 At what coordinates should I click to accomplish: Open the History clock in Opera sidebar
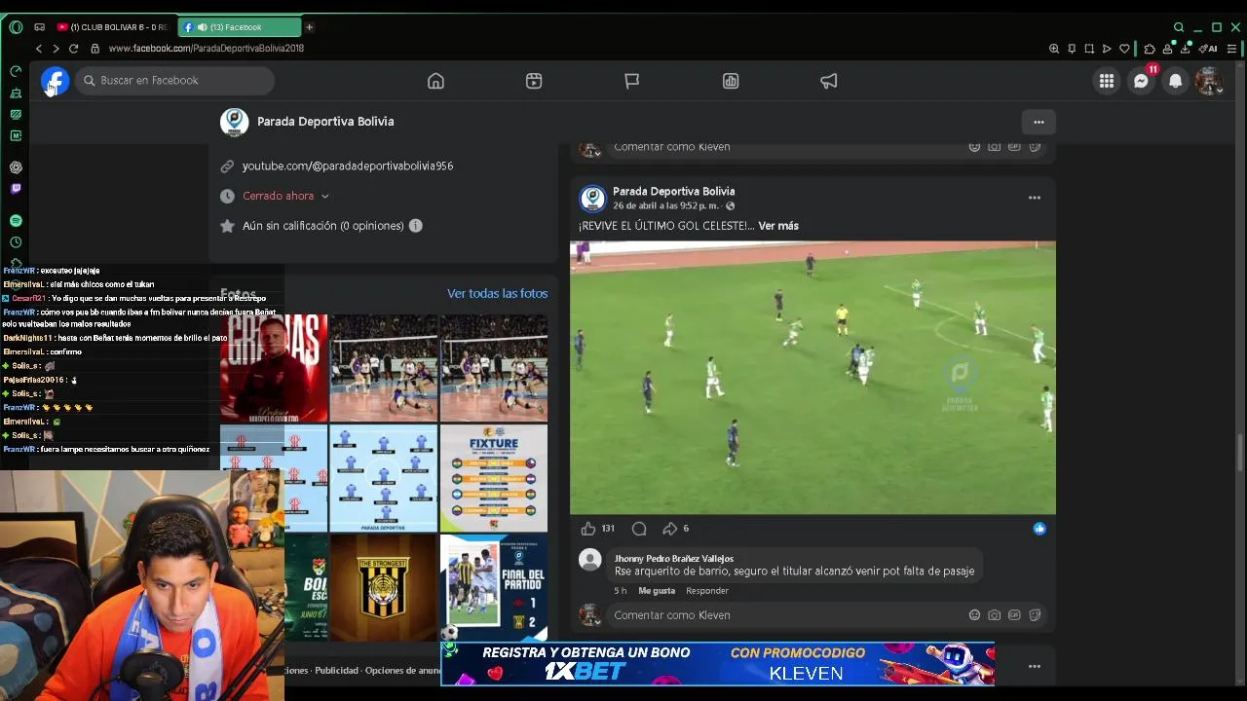click(16, 242)
